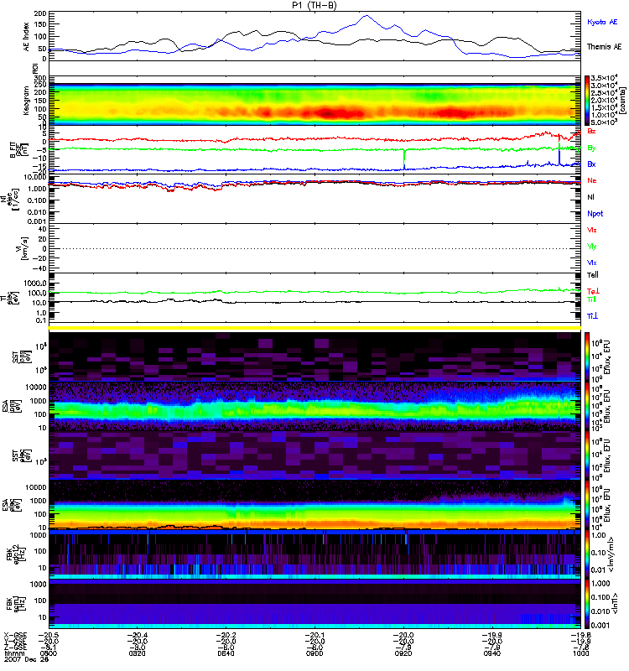Click the X-GSE value "-20.5"
629x671 pixels.
tap(49, 635)
